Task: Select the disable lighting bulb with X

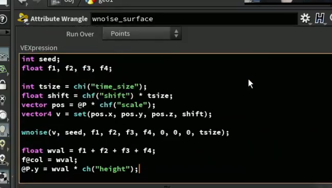Action: pyautogui.click(x=3, y=99)
